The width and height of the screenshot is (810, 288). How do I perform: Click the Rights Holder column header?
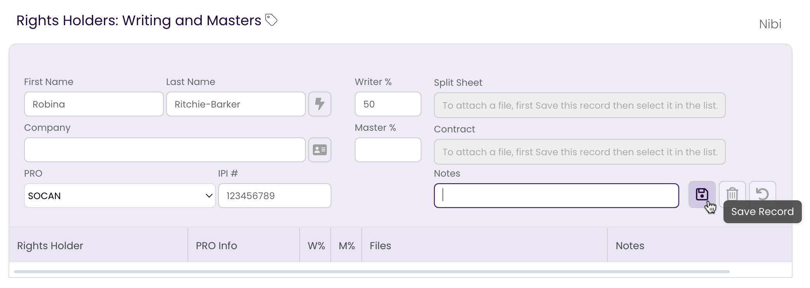click(99, 245)
